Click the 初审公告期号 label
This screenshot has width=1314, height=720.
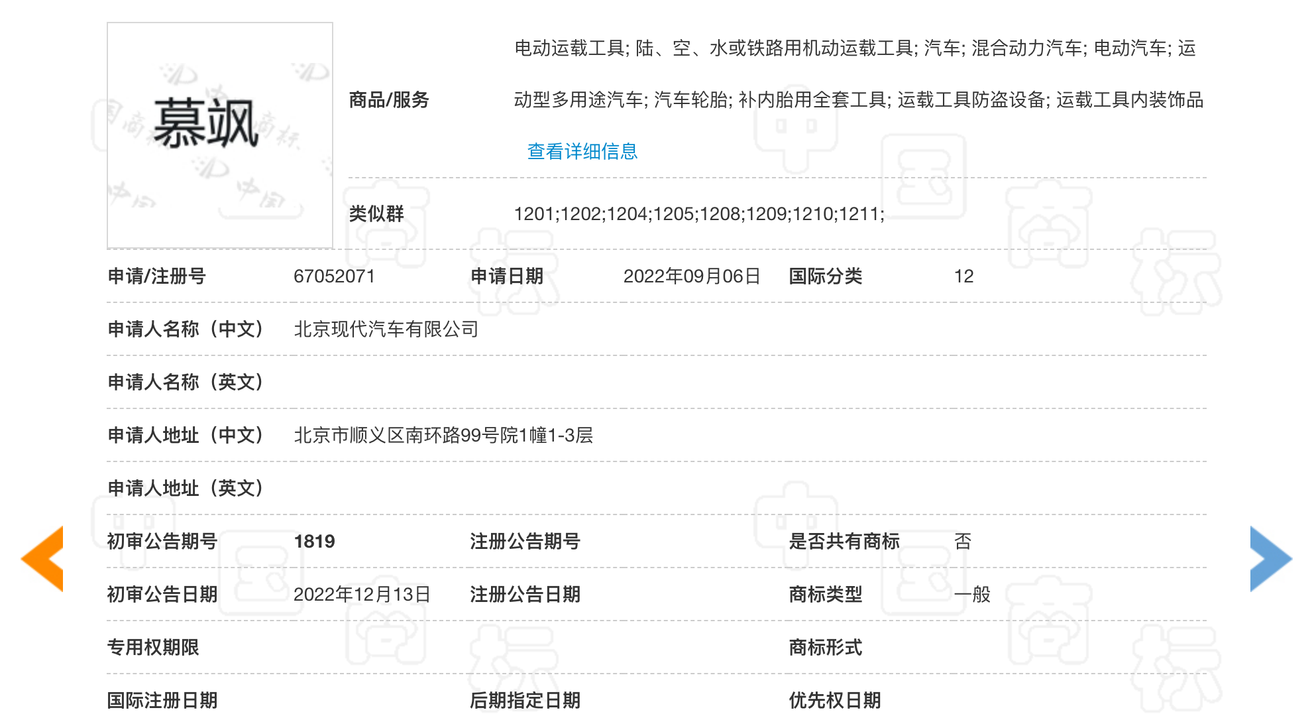[162, 541]
